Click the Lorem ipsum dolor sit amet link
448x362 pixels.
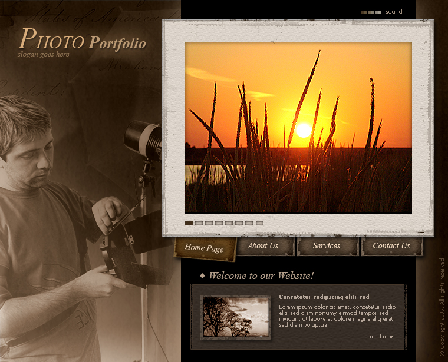click(315, 307)
